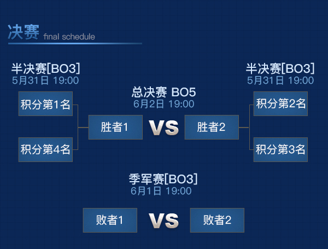Click the left 5月31日 19:00 semifinal date

tap(45, 80)
